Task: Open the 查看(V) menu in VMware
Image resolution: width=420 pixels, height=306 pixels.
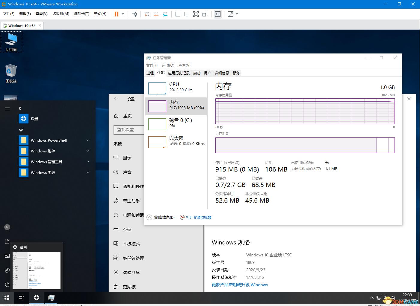Action: point(41,14)
